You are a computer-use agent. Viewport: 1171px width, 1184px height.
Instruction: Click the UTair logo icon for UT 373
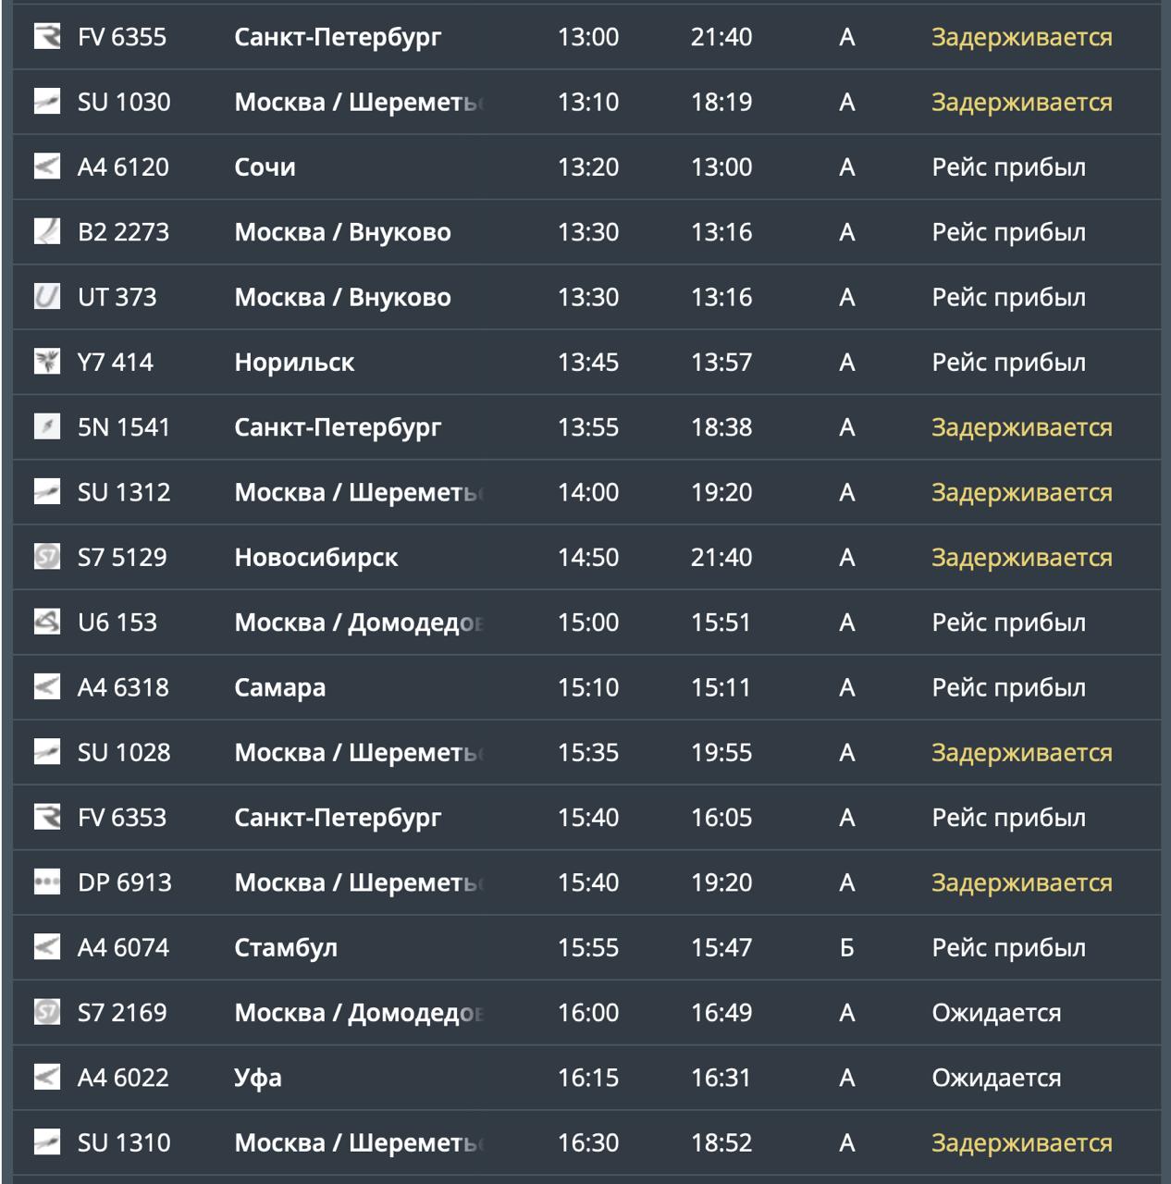[46, 297]
